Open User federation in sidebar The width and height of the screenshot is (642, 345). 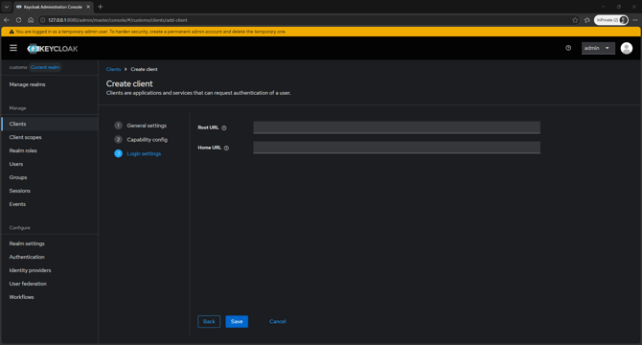click(28, 284)
